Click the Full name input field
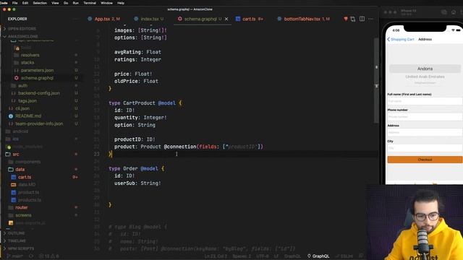463x260 pixels. [x=425, y=101]
